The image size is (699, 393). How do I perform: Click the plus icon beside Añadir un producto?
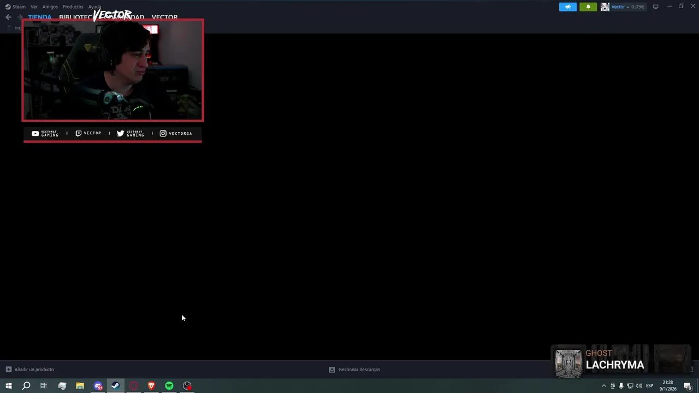(x=8, y=370)
